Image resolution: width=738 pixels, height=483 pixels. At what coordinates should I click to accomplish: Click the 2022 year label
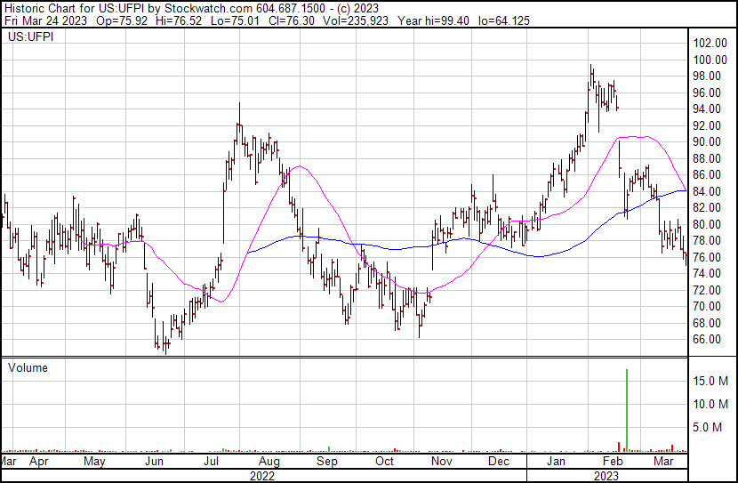(261, 475)
